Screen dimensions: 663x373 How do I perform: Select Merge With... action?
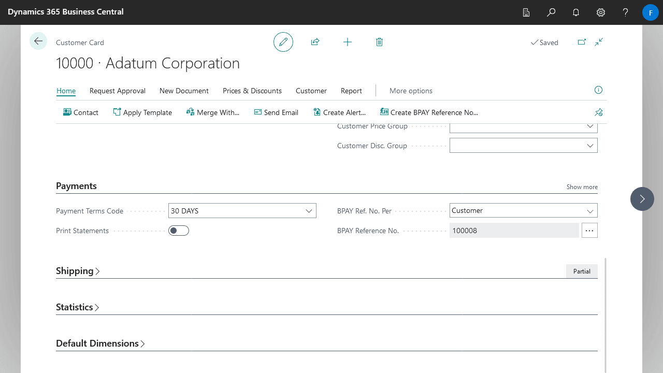click(213, 112)
